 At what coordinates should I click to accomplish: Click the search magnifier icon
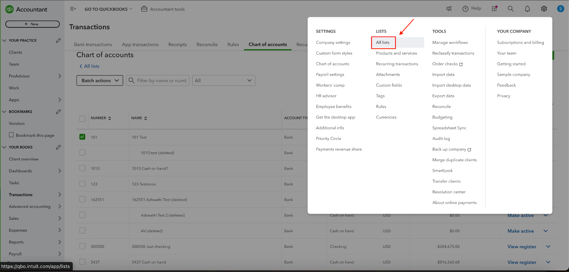(x=511, y=9)
